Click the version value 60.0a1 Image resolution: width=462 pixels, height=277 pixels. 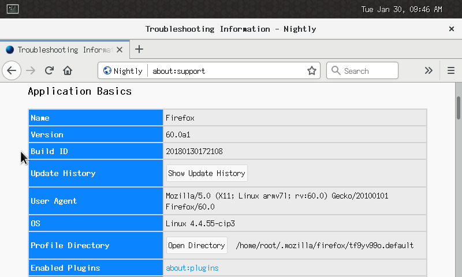[178, 135]
